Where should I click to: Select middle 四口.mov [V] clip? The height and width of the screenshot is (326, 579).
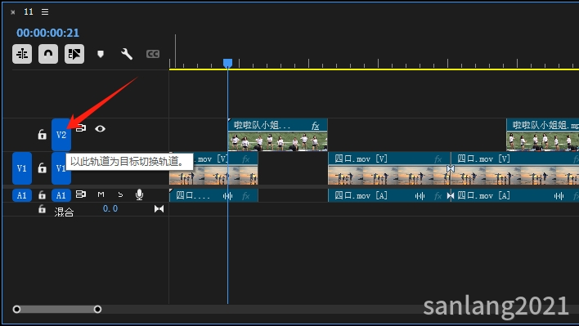click(x=389, y=168)
